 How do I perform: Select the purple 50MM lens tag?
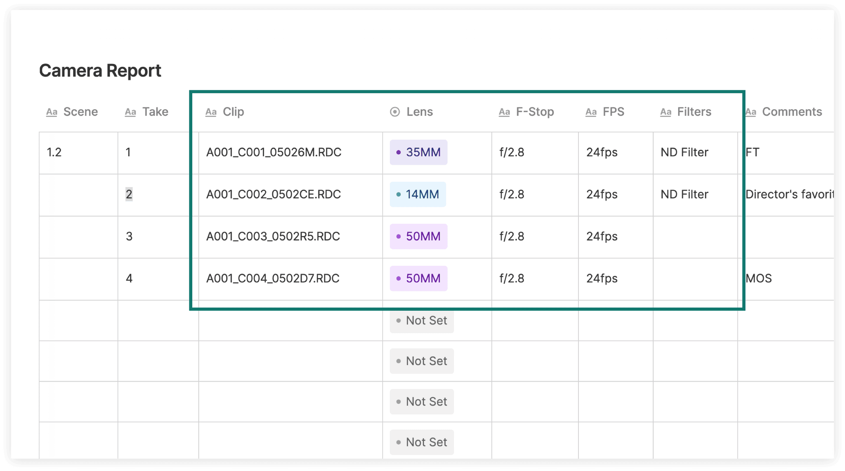[418, 236]
